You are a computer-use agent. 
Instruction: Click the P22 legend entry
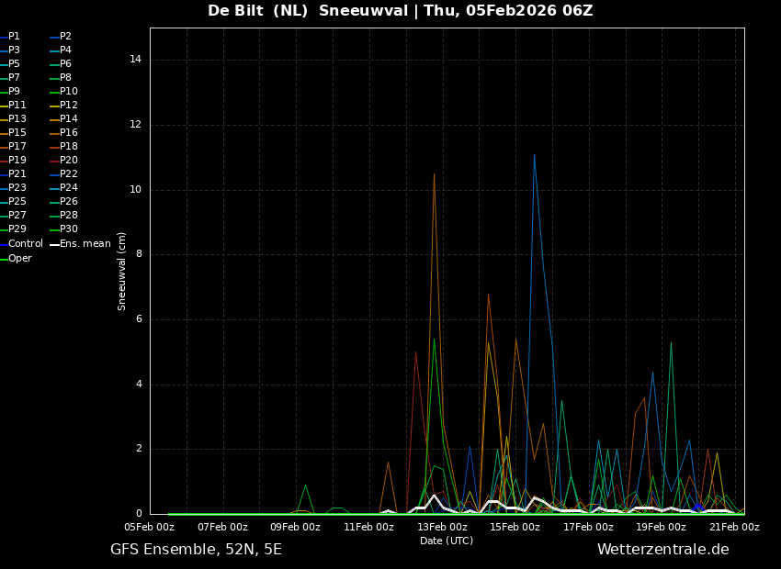click(x=68, y=174)
